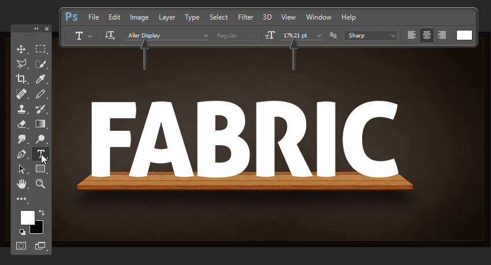This screenshot has width=491, height=265.
Task: Select the Hand tool
Action: coord(21,184)
